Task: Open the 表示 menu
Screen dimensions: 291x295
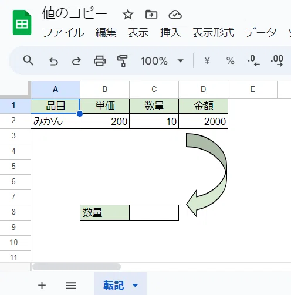Action: click(138, 32)
